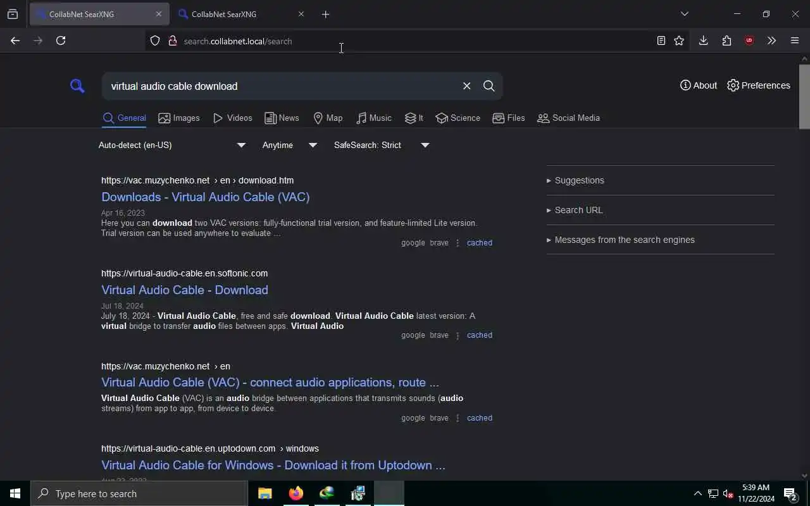This screenshot has width=810, height=506.
Task: Close the first CollabNet SearXNG tab
Action: pyautogui.click(x=159, y=14)
